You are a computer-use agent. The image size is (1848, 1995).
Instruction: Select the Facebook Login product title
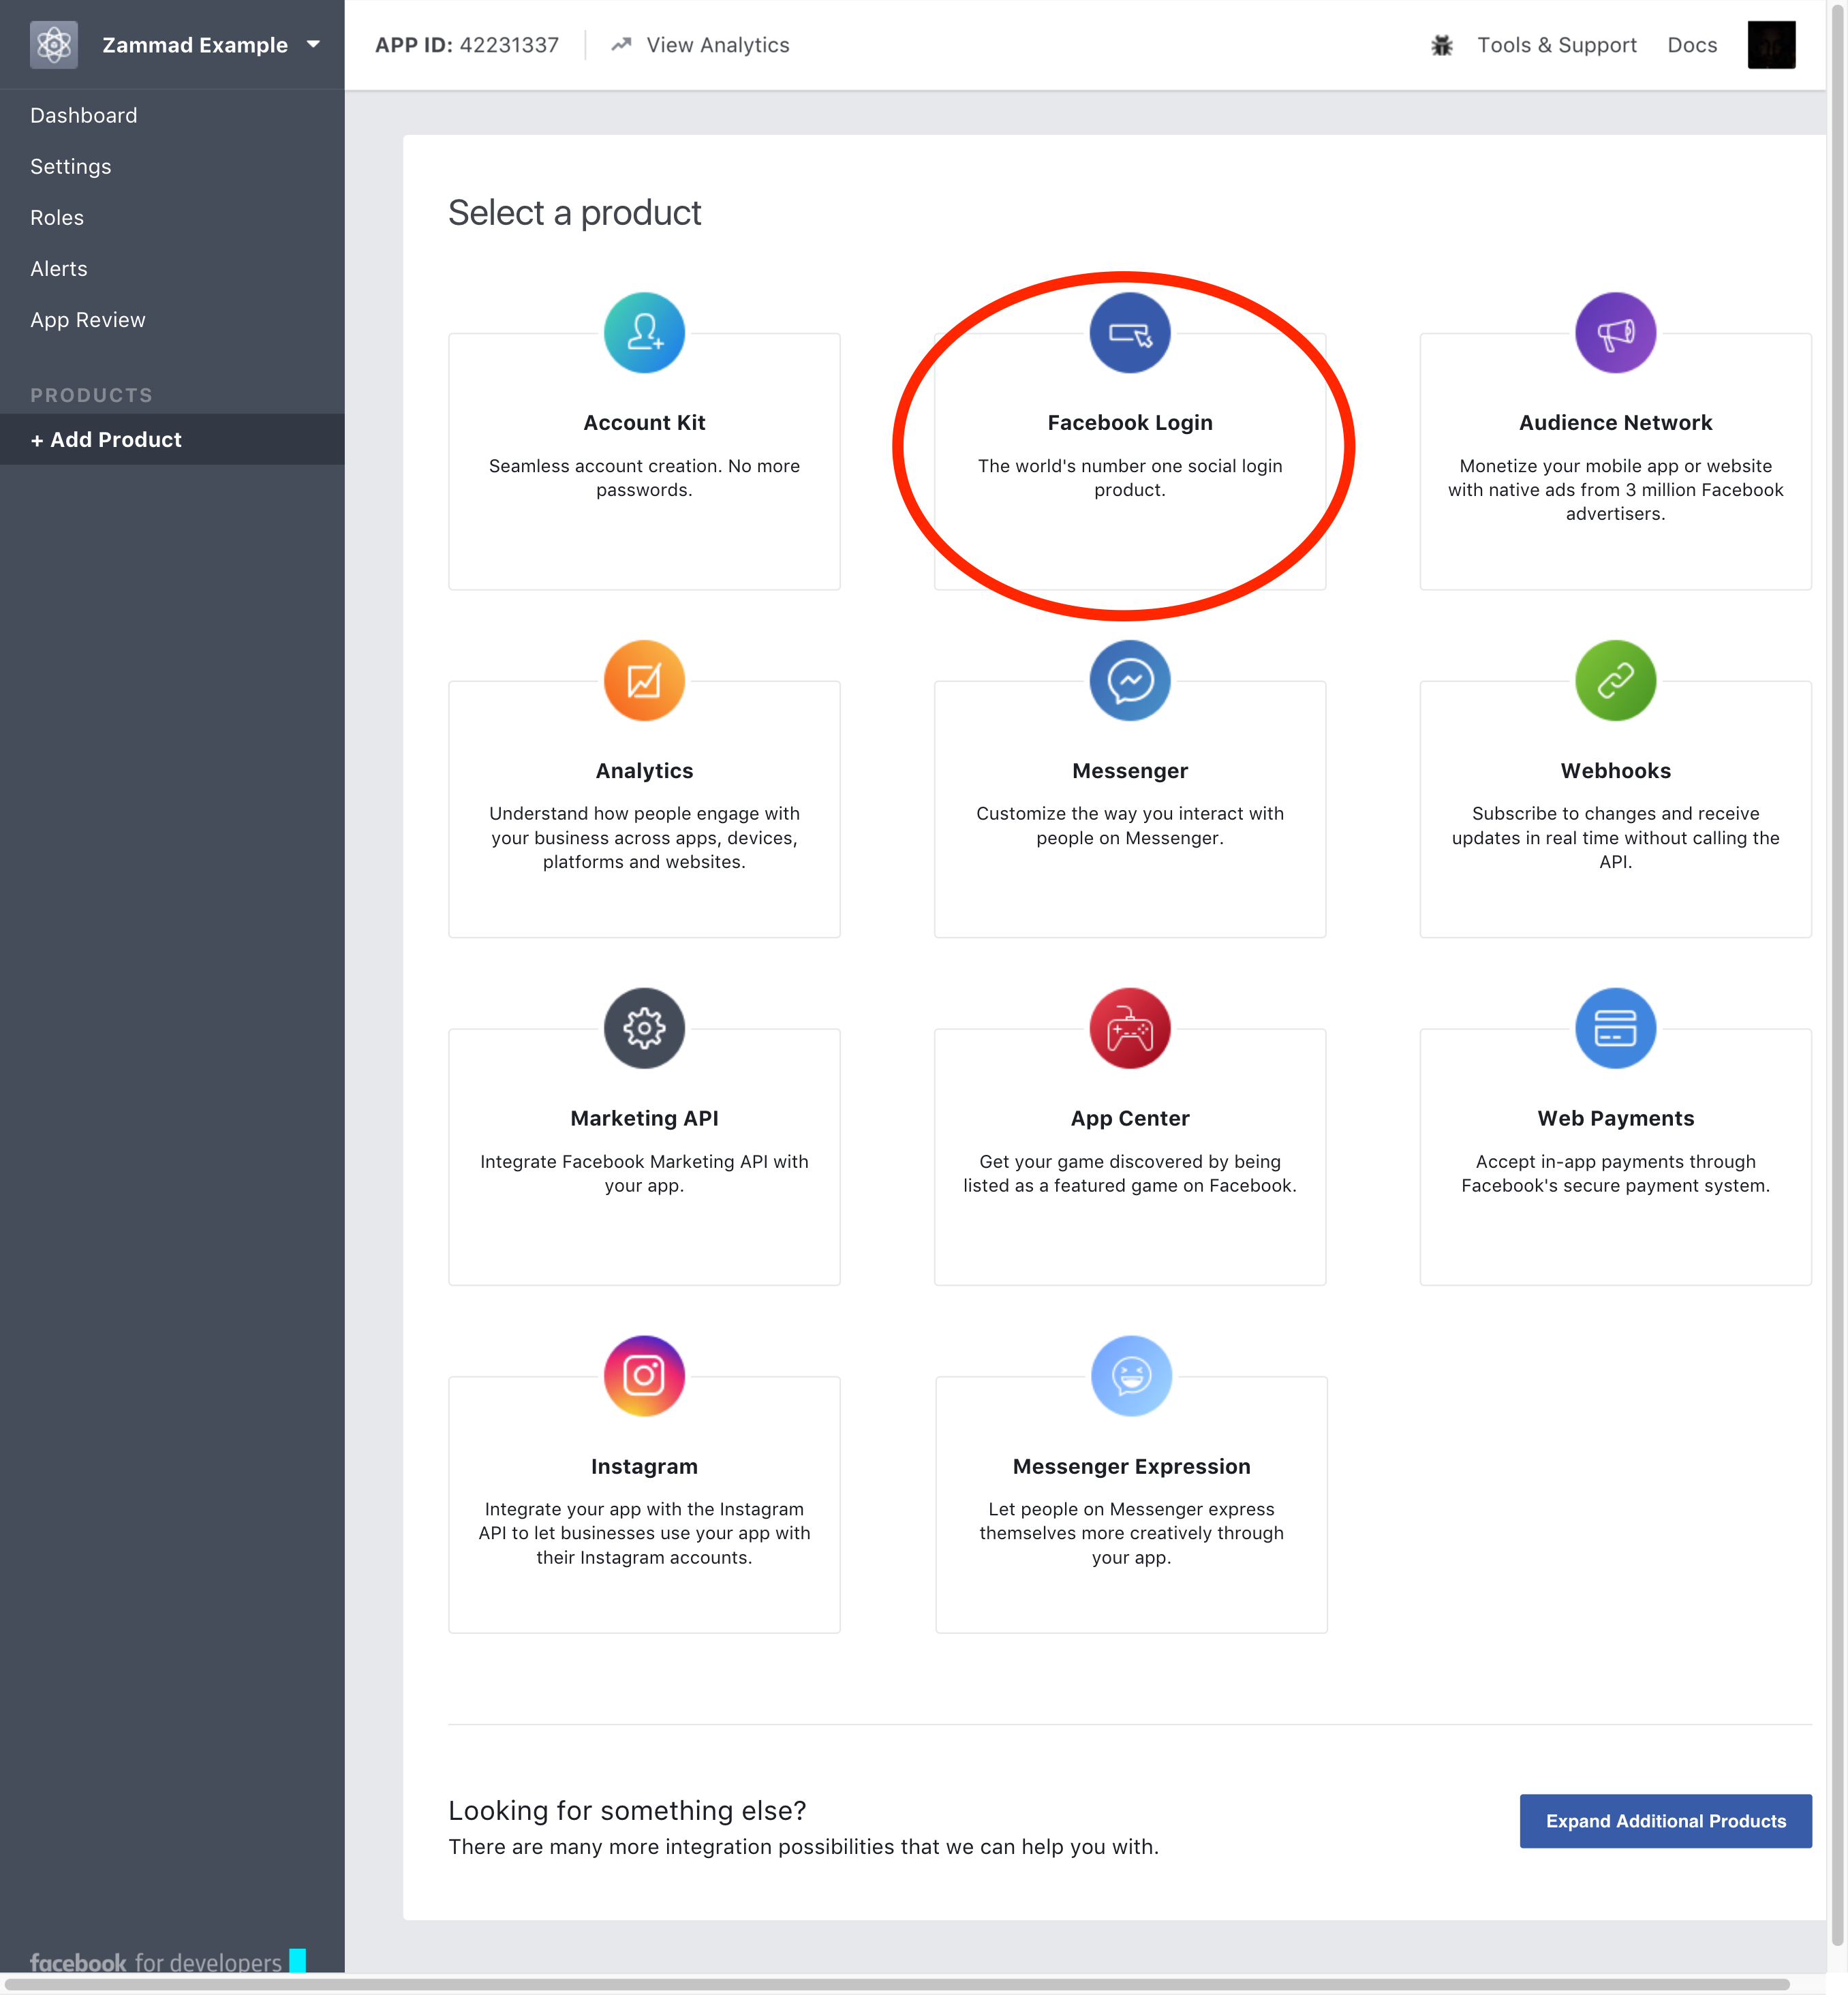[1130, 423]
